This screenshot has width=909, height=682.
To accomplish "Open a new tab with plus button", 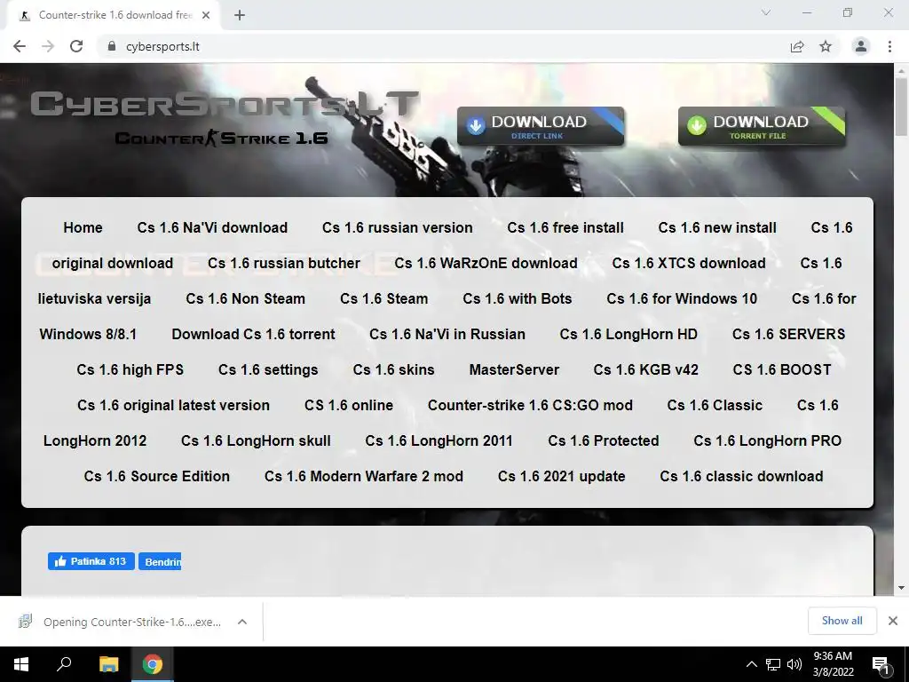I will pyautogui.click(x=240, y=15).
